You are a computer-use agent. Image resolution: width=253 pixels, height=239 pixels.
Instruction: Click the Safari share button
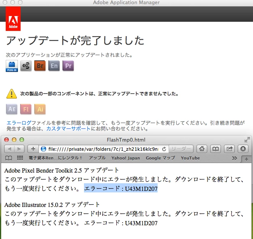(x=229, y=149)
